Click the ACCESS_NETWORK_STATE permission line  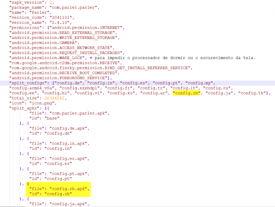pyautogui.click(x=60, y=48)
